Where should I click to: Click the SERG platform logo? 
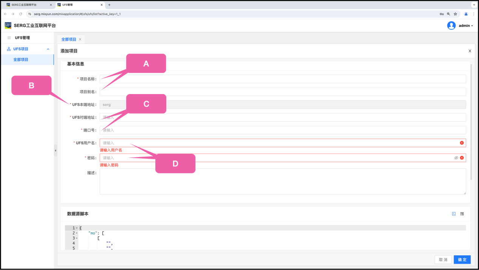coord(8,25)
